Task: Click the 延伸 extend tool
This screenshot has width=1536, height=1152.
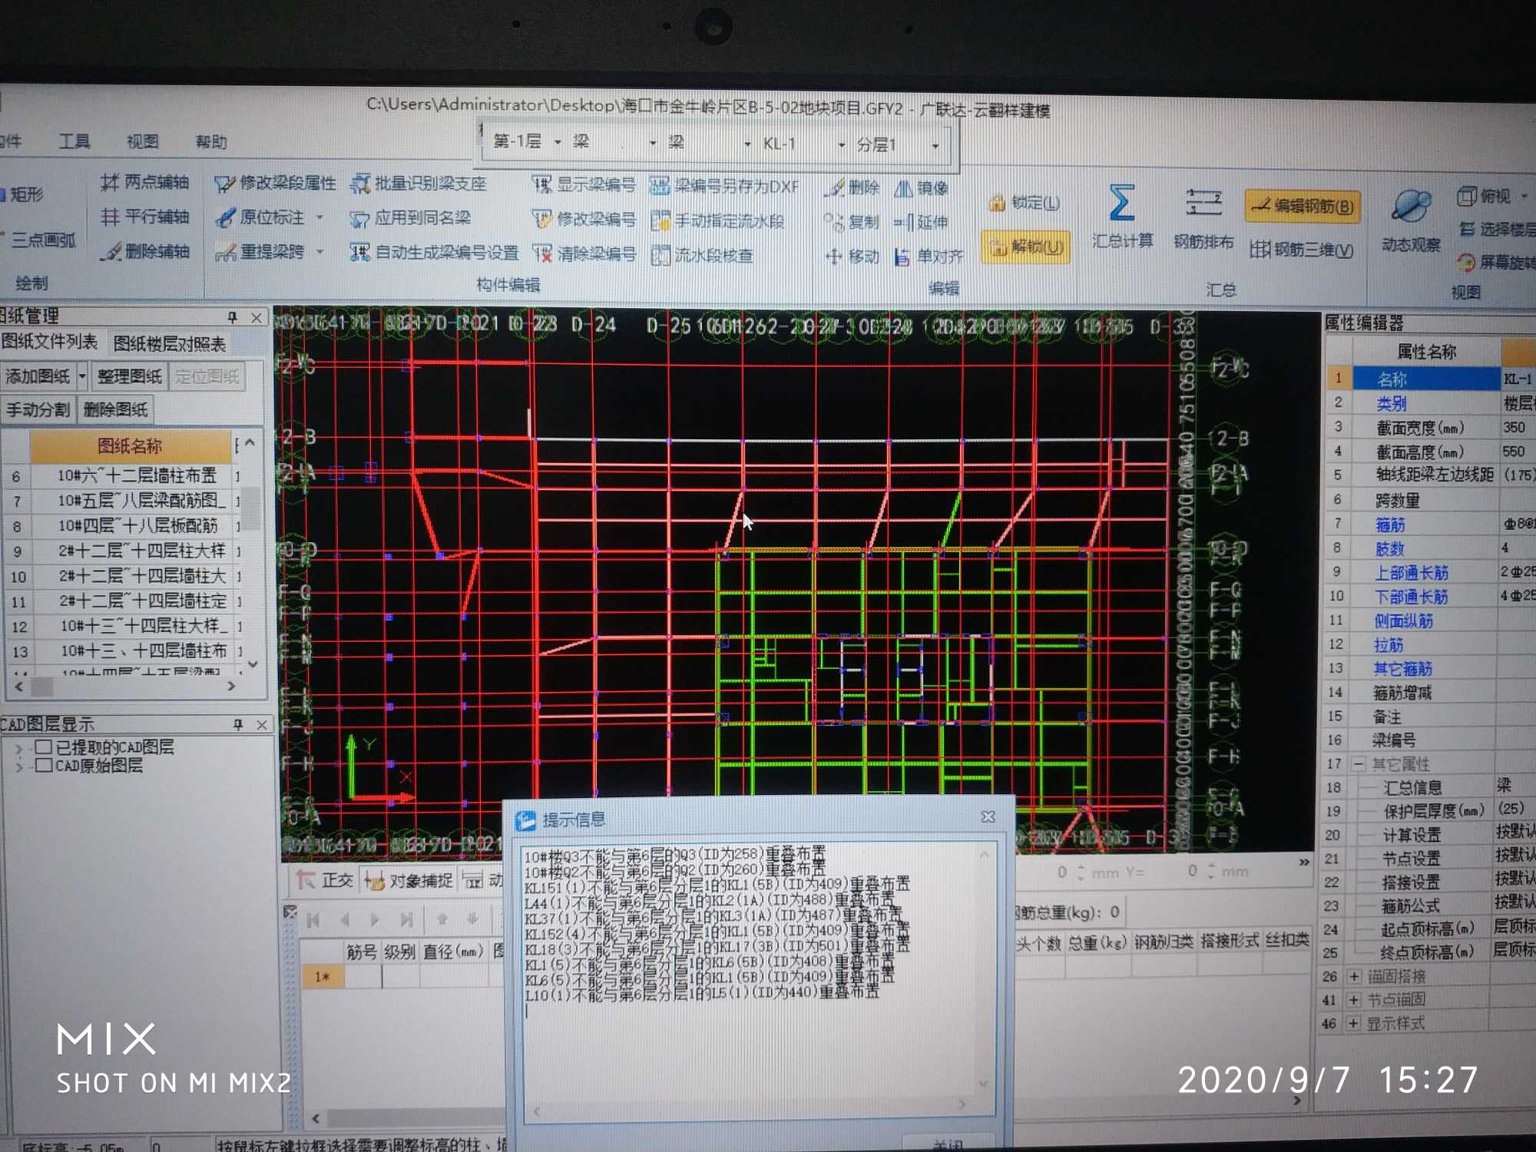Action: [x=921, y=222]
